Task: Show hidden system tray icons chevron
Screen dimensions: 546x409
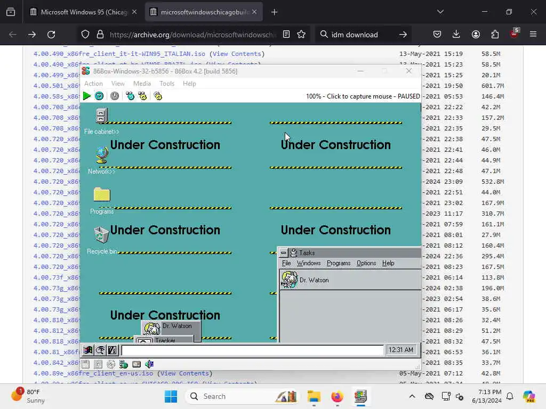Action: 412,396
